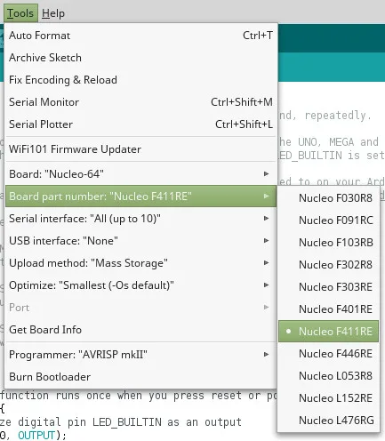The height and width of the screenshot is (441, 385).
Task: Expand the USB interface "None" submenu
Action: coord(140,241)
